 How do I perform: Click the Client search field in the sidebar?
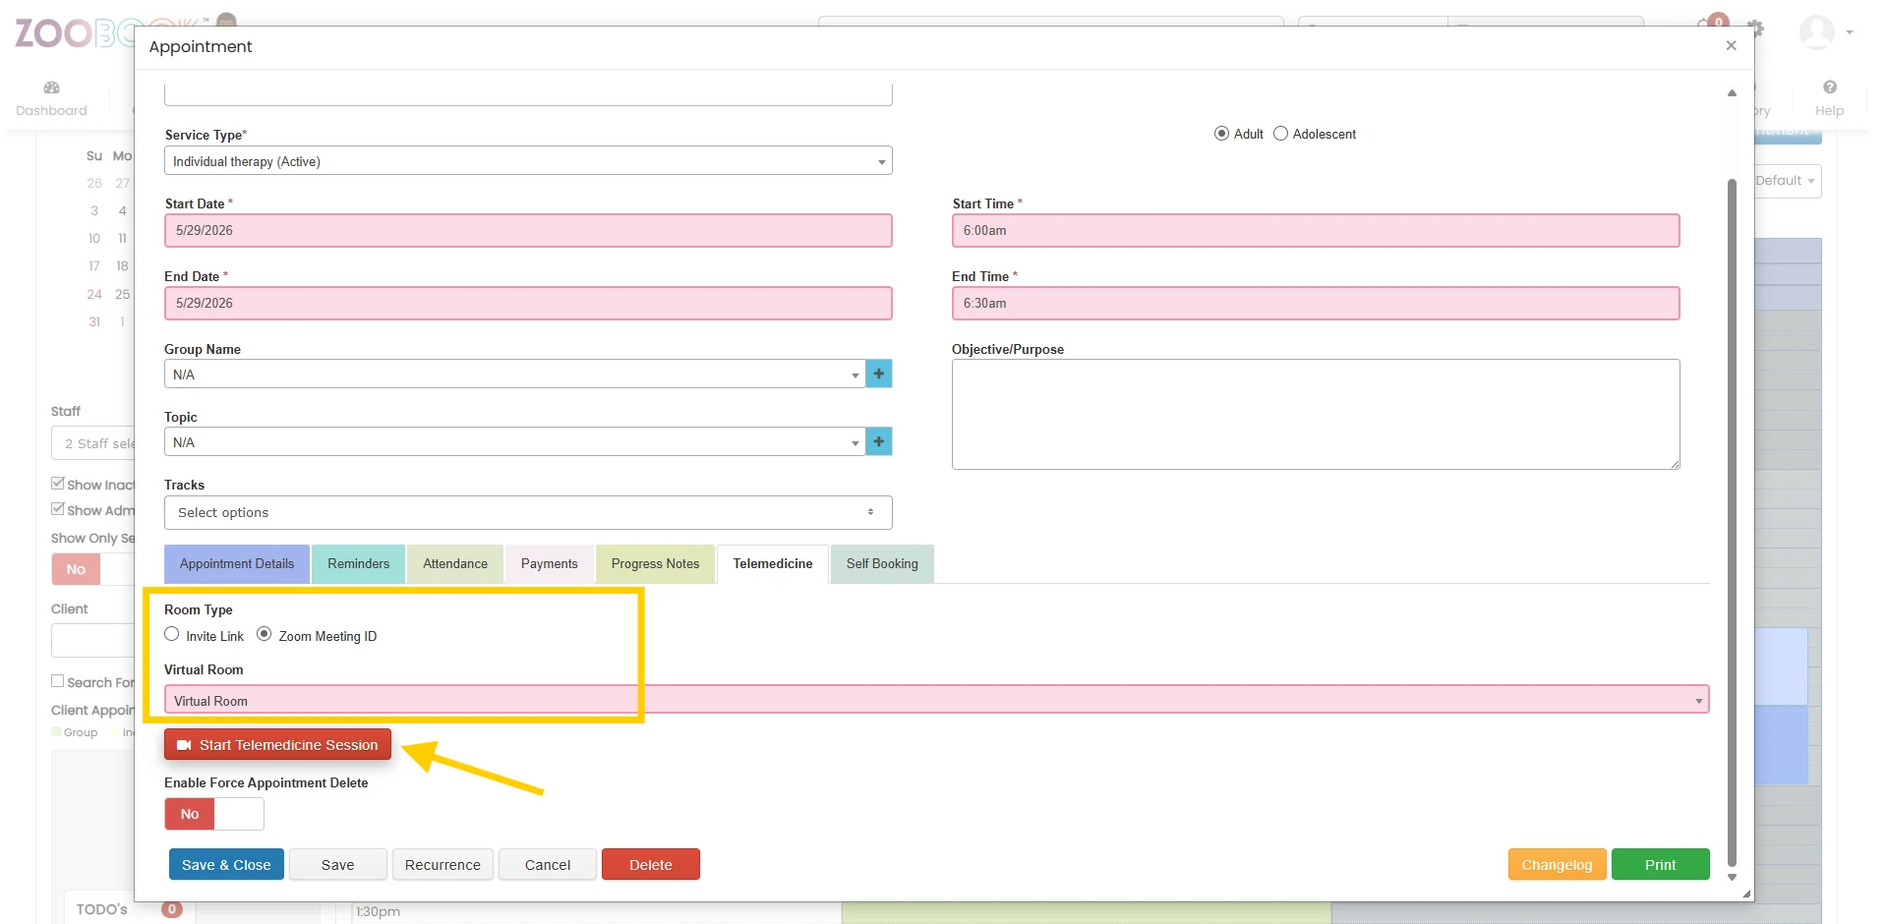93,640
